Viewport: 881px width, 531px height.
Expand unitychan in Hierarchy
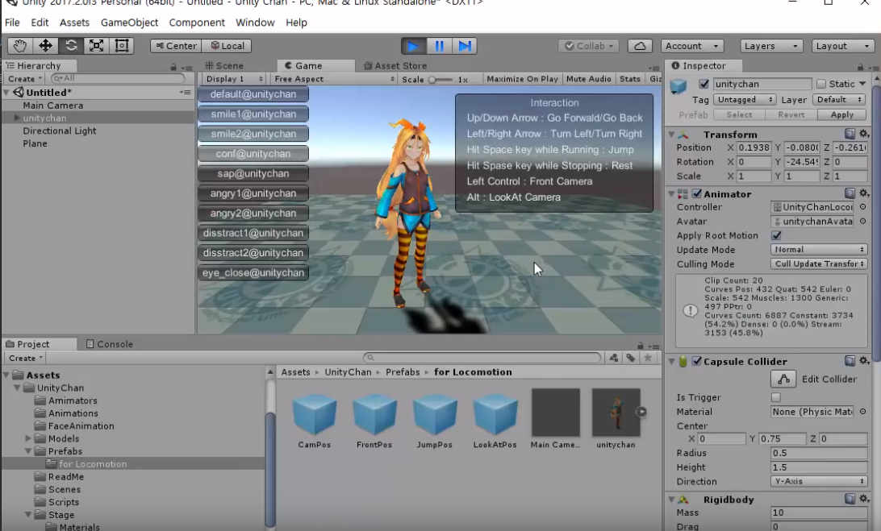click(x=17, y=118)
